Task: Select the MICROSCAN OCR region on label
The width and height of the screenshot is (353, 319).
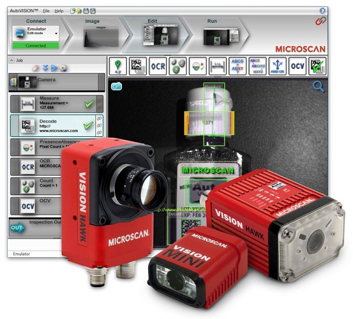Action: (x=208, y=170)
